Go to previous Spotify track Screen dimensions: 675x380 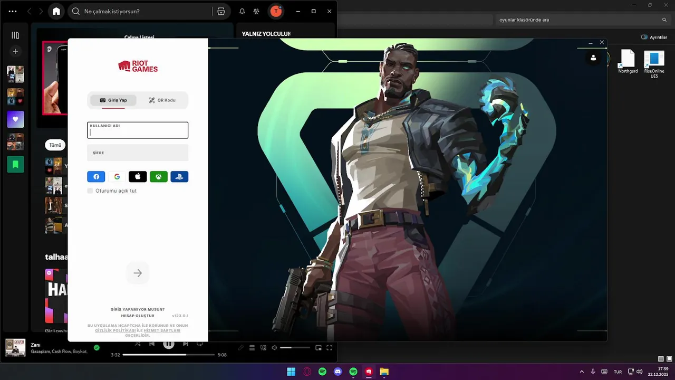152,344
